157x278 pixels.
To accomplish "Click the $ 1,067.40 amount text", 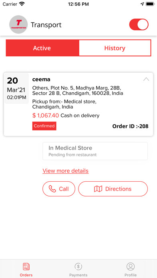I will click(46, 115).
